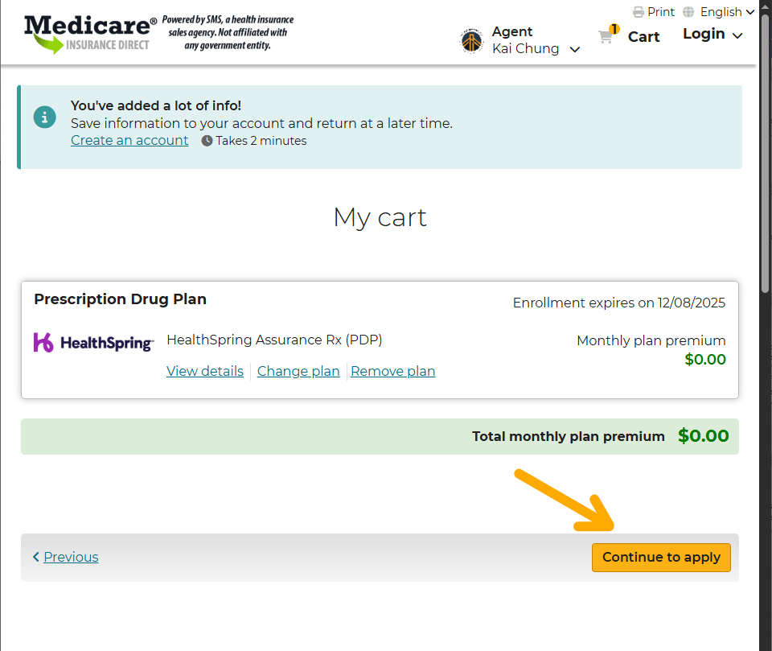Screen dimensions: 772x651
Task: Open View details for HealthSpring plan
Action: pyautogui.click(x=205, y=371)
